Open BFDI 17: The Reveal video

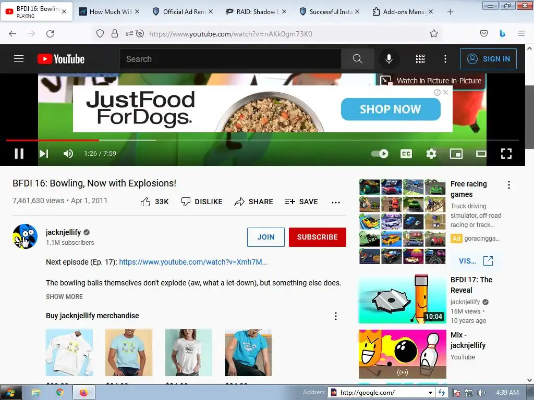403,299
